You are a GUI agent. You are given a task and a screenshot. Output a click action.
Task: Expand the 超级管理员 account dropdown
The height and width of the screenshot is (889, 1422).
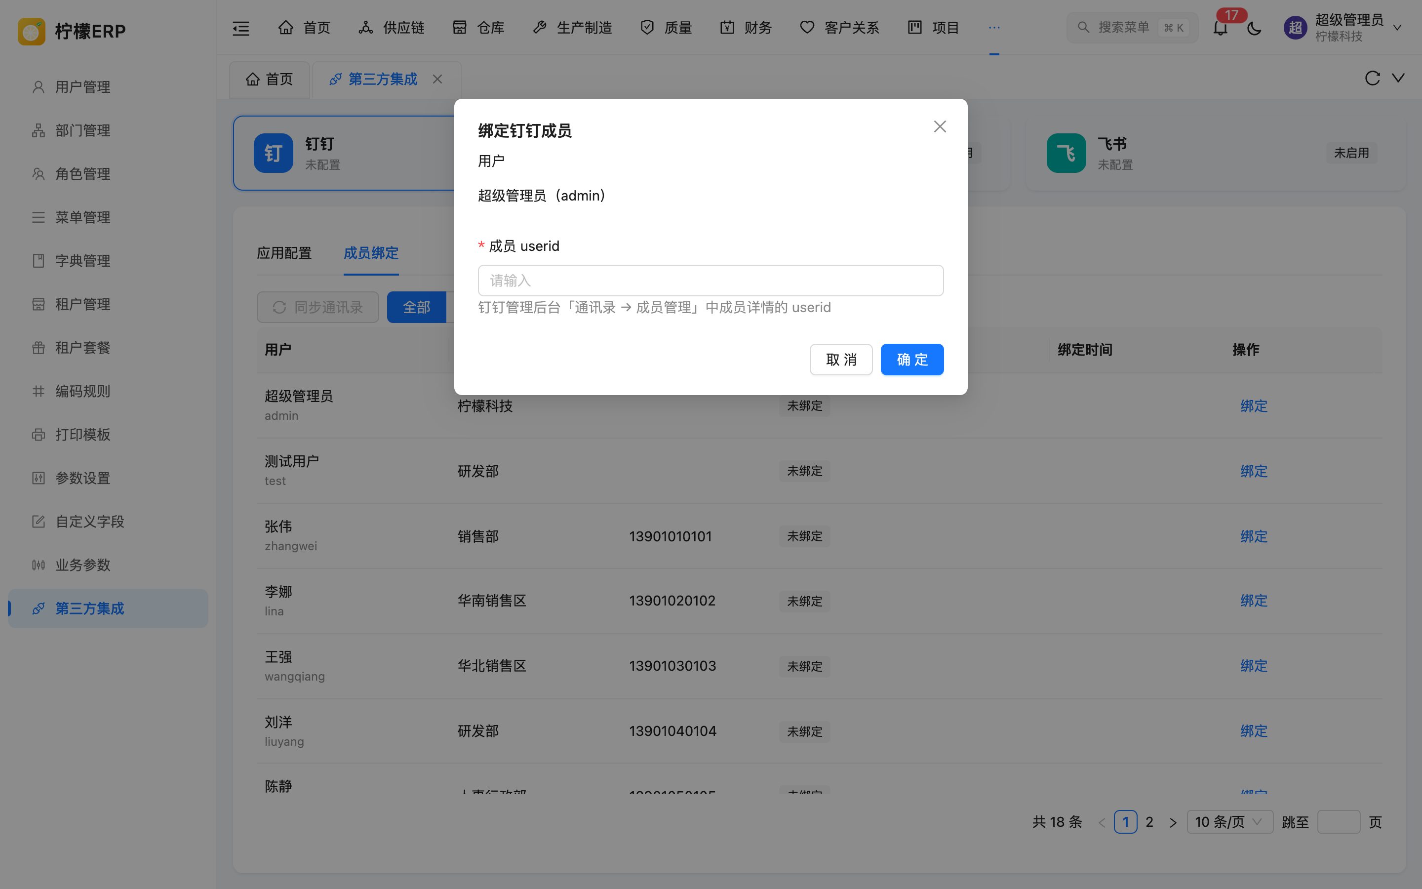[1397, 28]
